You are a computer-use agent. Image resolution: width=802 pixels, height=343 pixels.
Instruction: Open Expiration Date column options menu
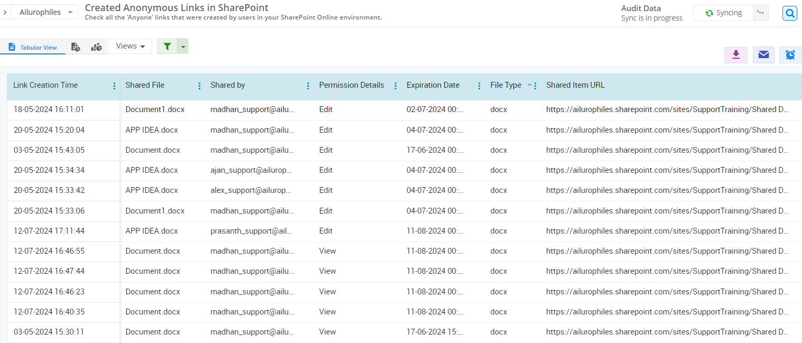point(479,86)
